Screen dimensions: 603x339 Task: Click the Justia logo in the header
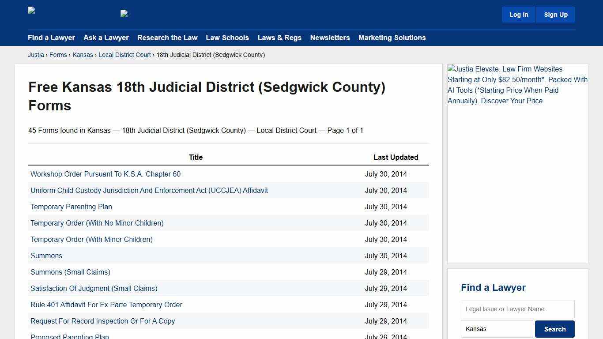[x=31, y=10]
